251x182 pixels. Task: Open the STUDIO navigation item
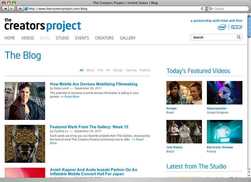click(x=62, y=38)
